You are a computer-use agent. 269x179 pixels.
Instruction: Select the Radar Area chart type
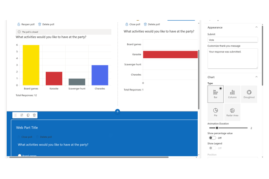point(232,112)
